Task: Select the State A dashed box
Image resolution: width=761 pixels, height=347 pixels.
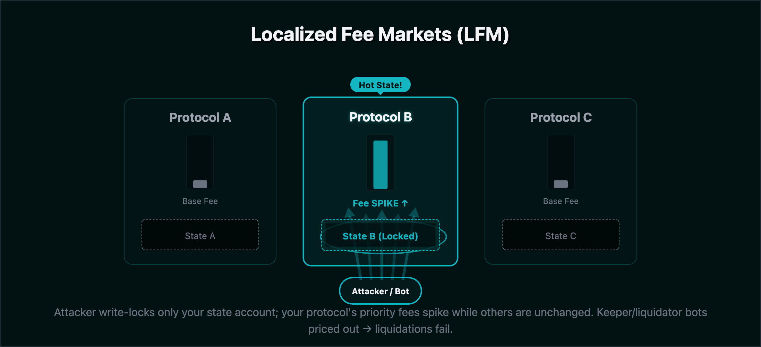Action: tap(200, 235)
